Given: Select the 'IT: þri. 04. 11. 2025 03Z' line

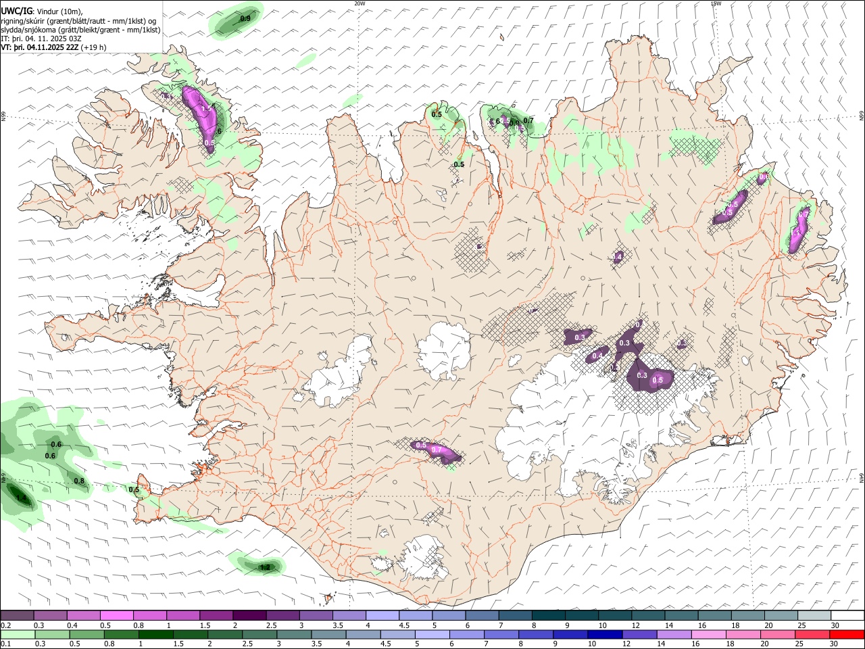Looking at the screenshot, I should coord(41,39).
